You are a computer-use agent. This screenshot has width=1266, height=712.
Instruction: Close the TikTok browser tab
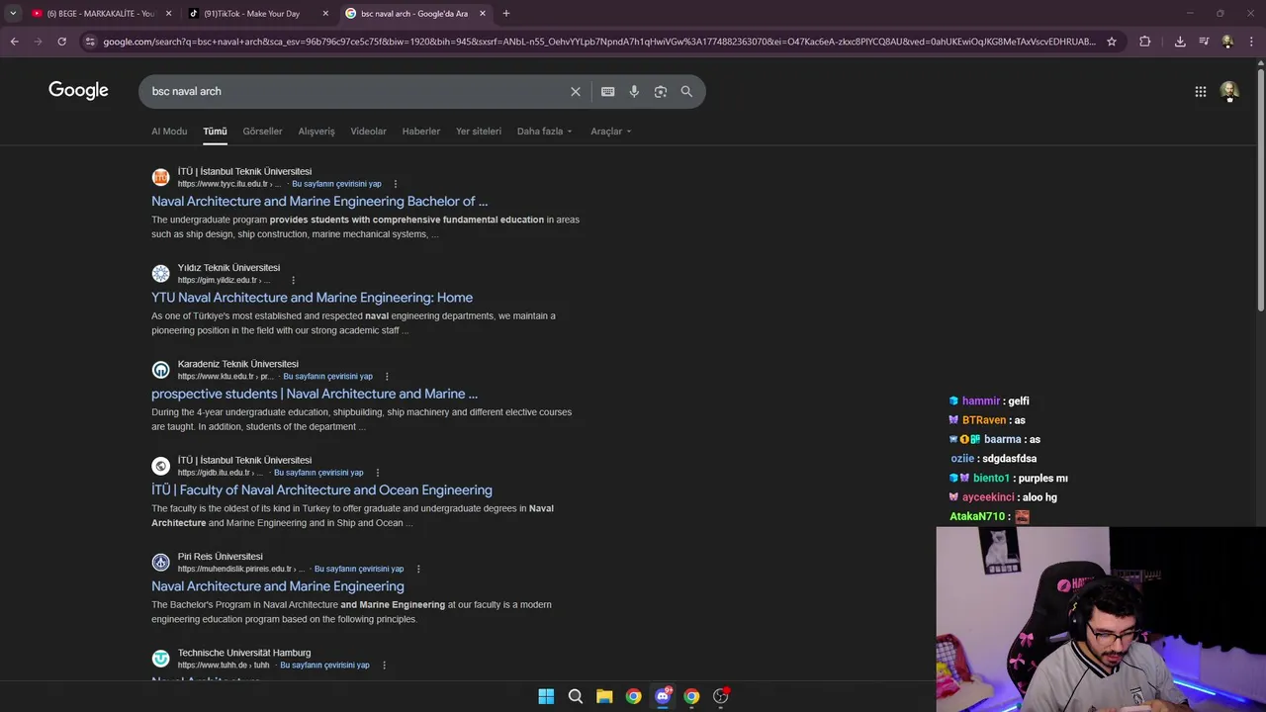tap(325, 13)
